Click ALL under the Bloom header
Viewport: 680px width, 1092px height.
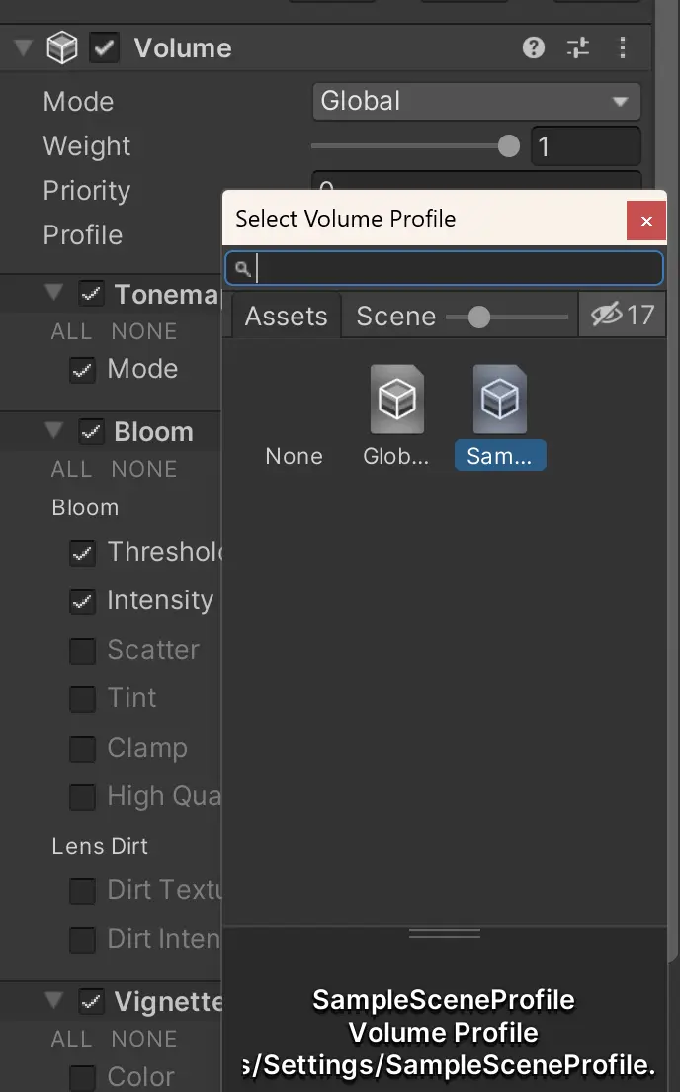[71, 470]
